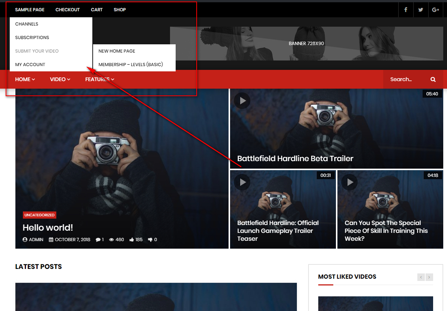Play the Special Piece Of Skill video
The image size is (447, 311).
(x=349, y=182)
